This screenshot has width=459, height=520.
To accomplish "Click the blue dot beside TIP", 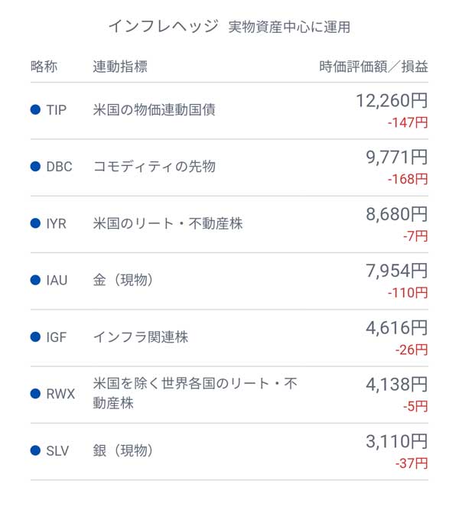I will pyautogui.click(x=35, y=110).
